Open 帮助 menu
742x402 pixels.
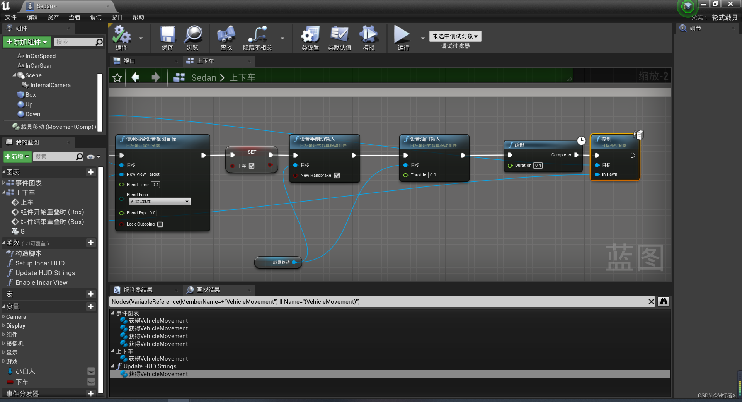tap(138, 17)
